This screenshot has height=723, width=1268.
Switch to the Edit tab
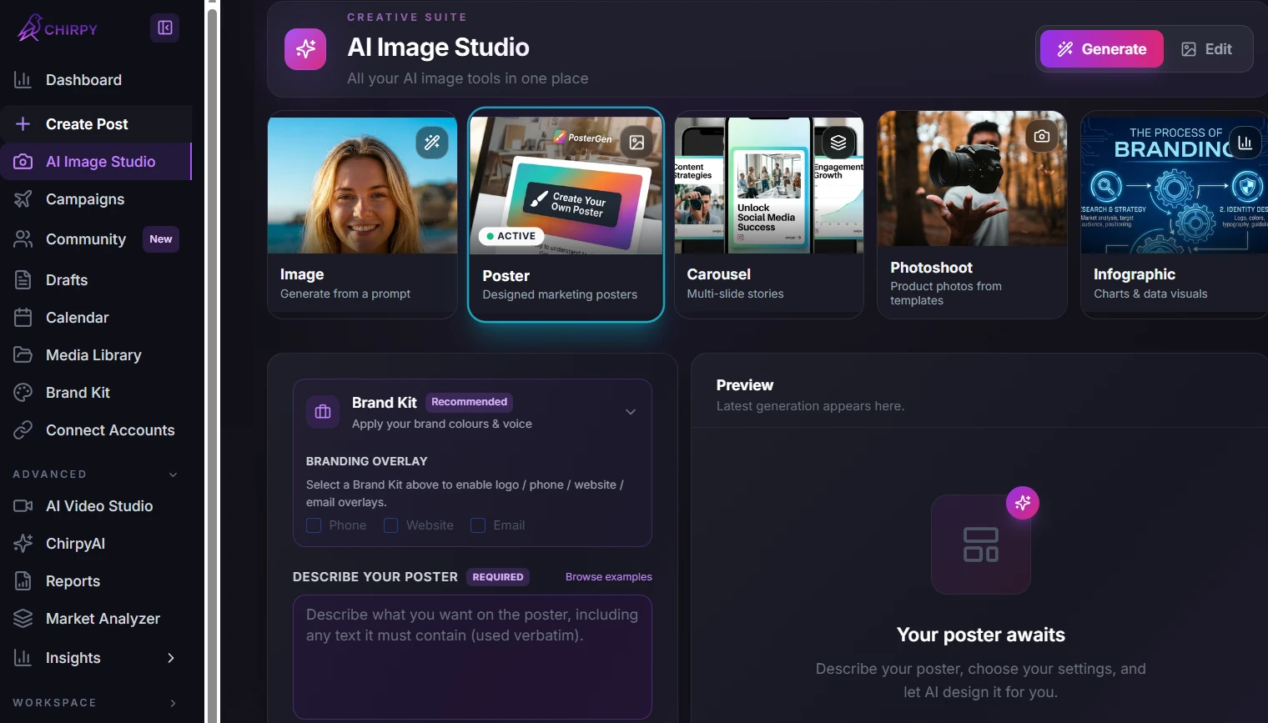coord(1206,49)
